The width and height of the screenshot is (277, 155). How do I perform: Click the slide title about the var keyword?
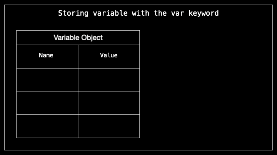coord(138,13)
